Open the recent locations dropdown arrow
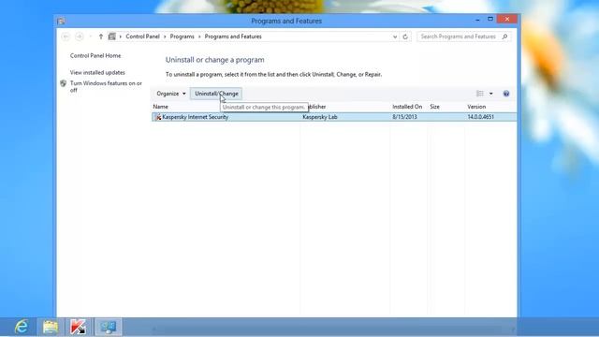 click(x=91, y=37)
